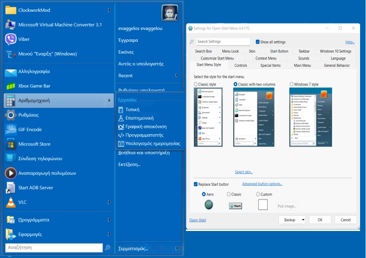Switch to the Search Box tab
The width and height of the screenshot is (366, 258).
[x=203, y=51]
